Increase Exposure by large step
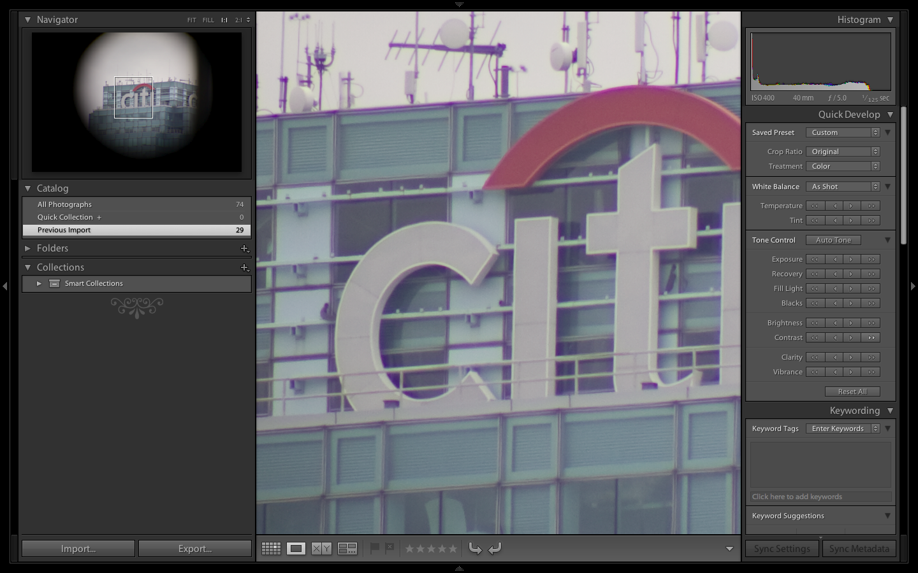918x573 pixels. (x=871, y=259)
